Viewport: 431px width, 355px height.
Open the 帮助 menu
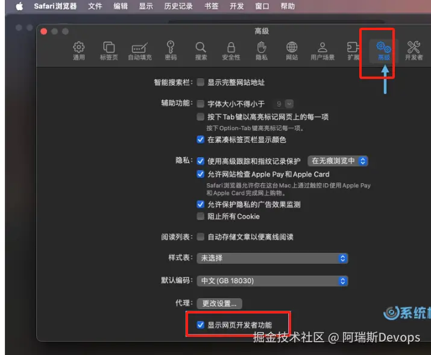coord(288,6)
